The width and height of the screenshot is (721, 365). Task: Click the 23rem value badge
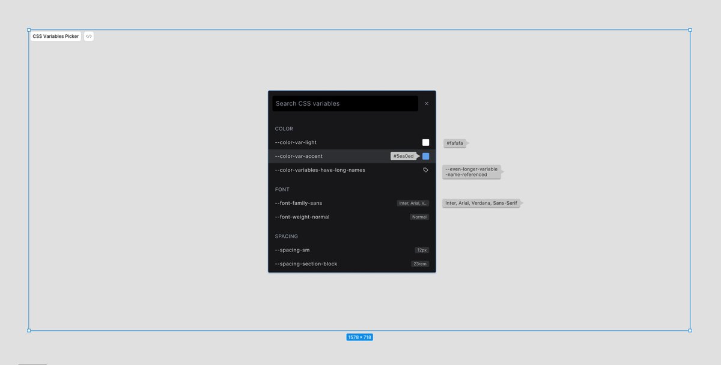[420, 264]
